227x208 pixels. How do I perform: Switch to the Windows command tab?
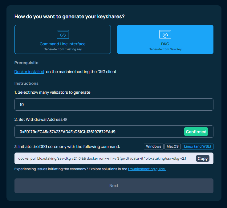click(154, 146)
